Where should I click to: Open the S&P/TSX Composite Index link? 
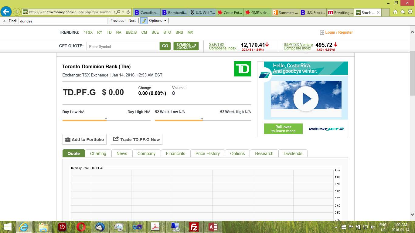223,46
